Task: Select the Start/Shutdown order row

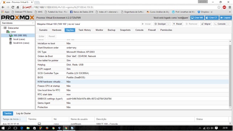Action: (132, 48)
